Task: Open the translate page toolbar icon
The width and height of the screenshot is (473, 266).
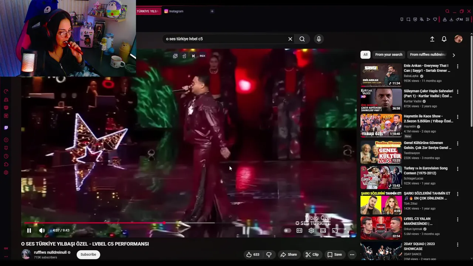Action: pyautogui.click(x=422, y=20)
